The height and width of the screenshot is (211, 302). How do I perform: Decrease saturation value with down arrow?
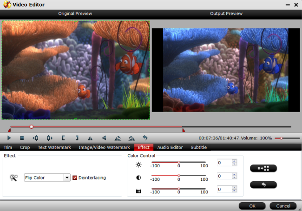tap(234, 191)
